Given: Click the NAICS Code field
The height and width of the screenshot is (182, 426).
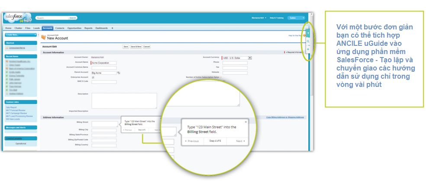Looking at the screenshot, I should [104, 82].
